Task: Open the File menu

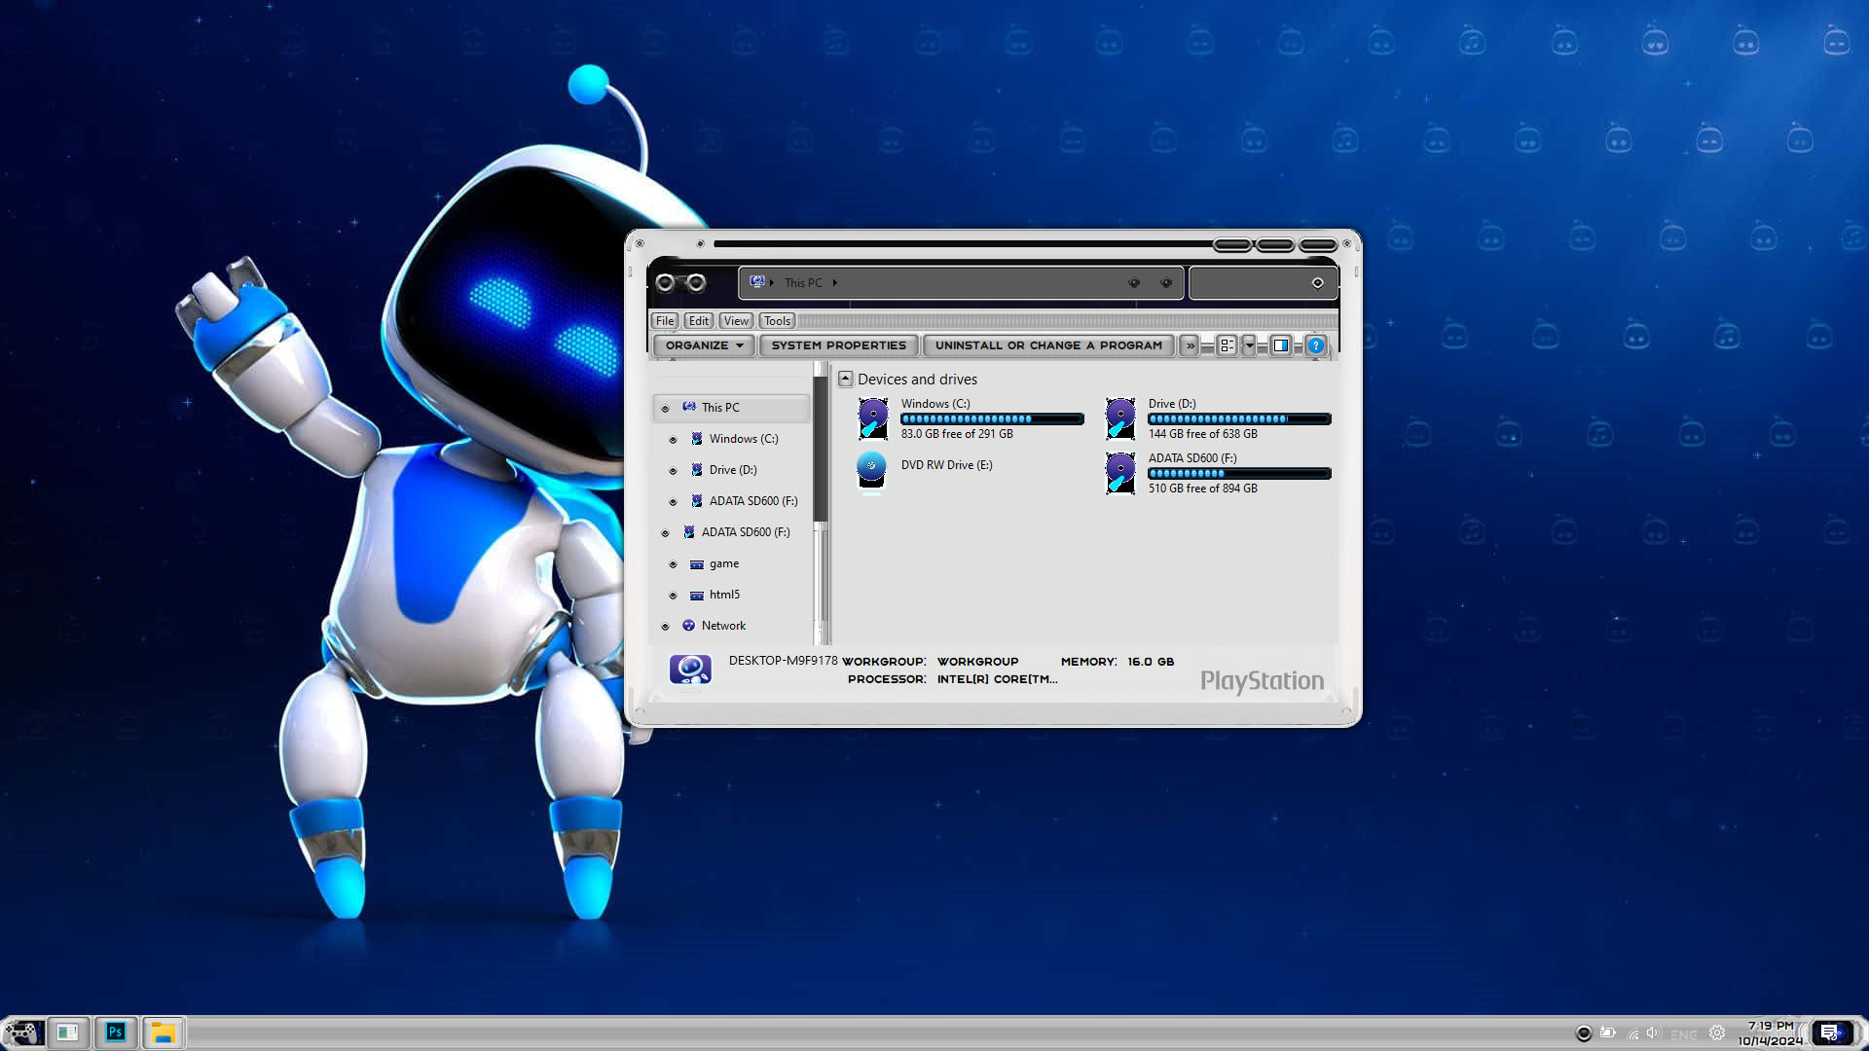Action: (x=665, y=321)
